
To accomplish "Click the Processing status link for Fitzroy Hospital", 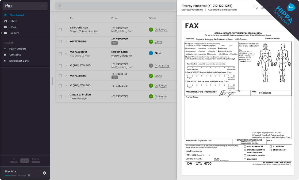I will coord(197,10).
